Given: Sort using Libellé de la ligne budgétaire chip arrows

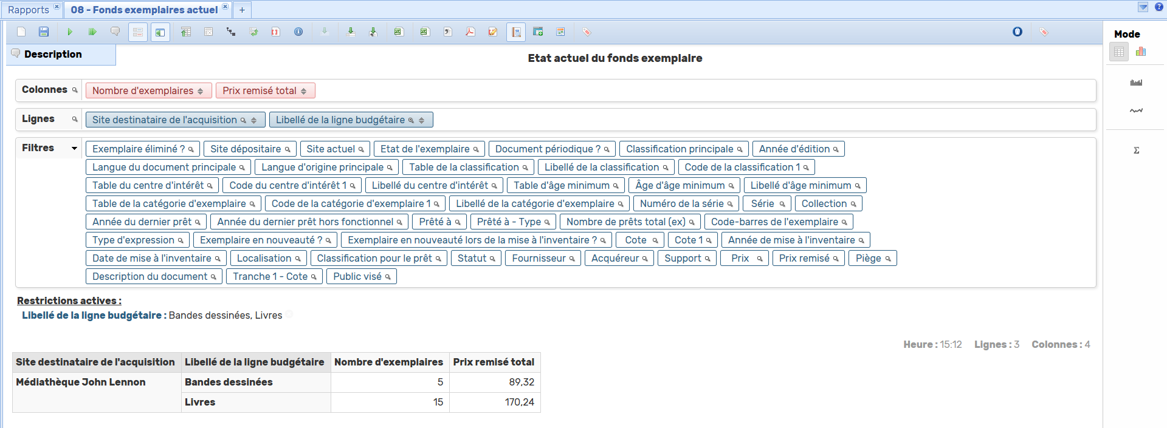Looking at the screenshot, I should tap(421, 120).
